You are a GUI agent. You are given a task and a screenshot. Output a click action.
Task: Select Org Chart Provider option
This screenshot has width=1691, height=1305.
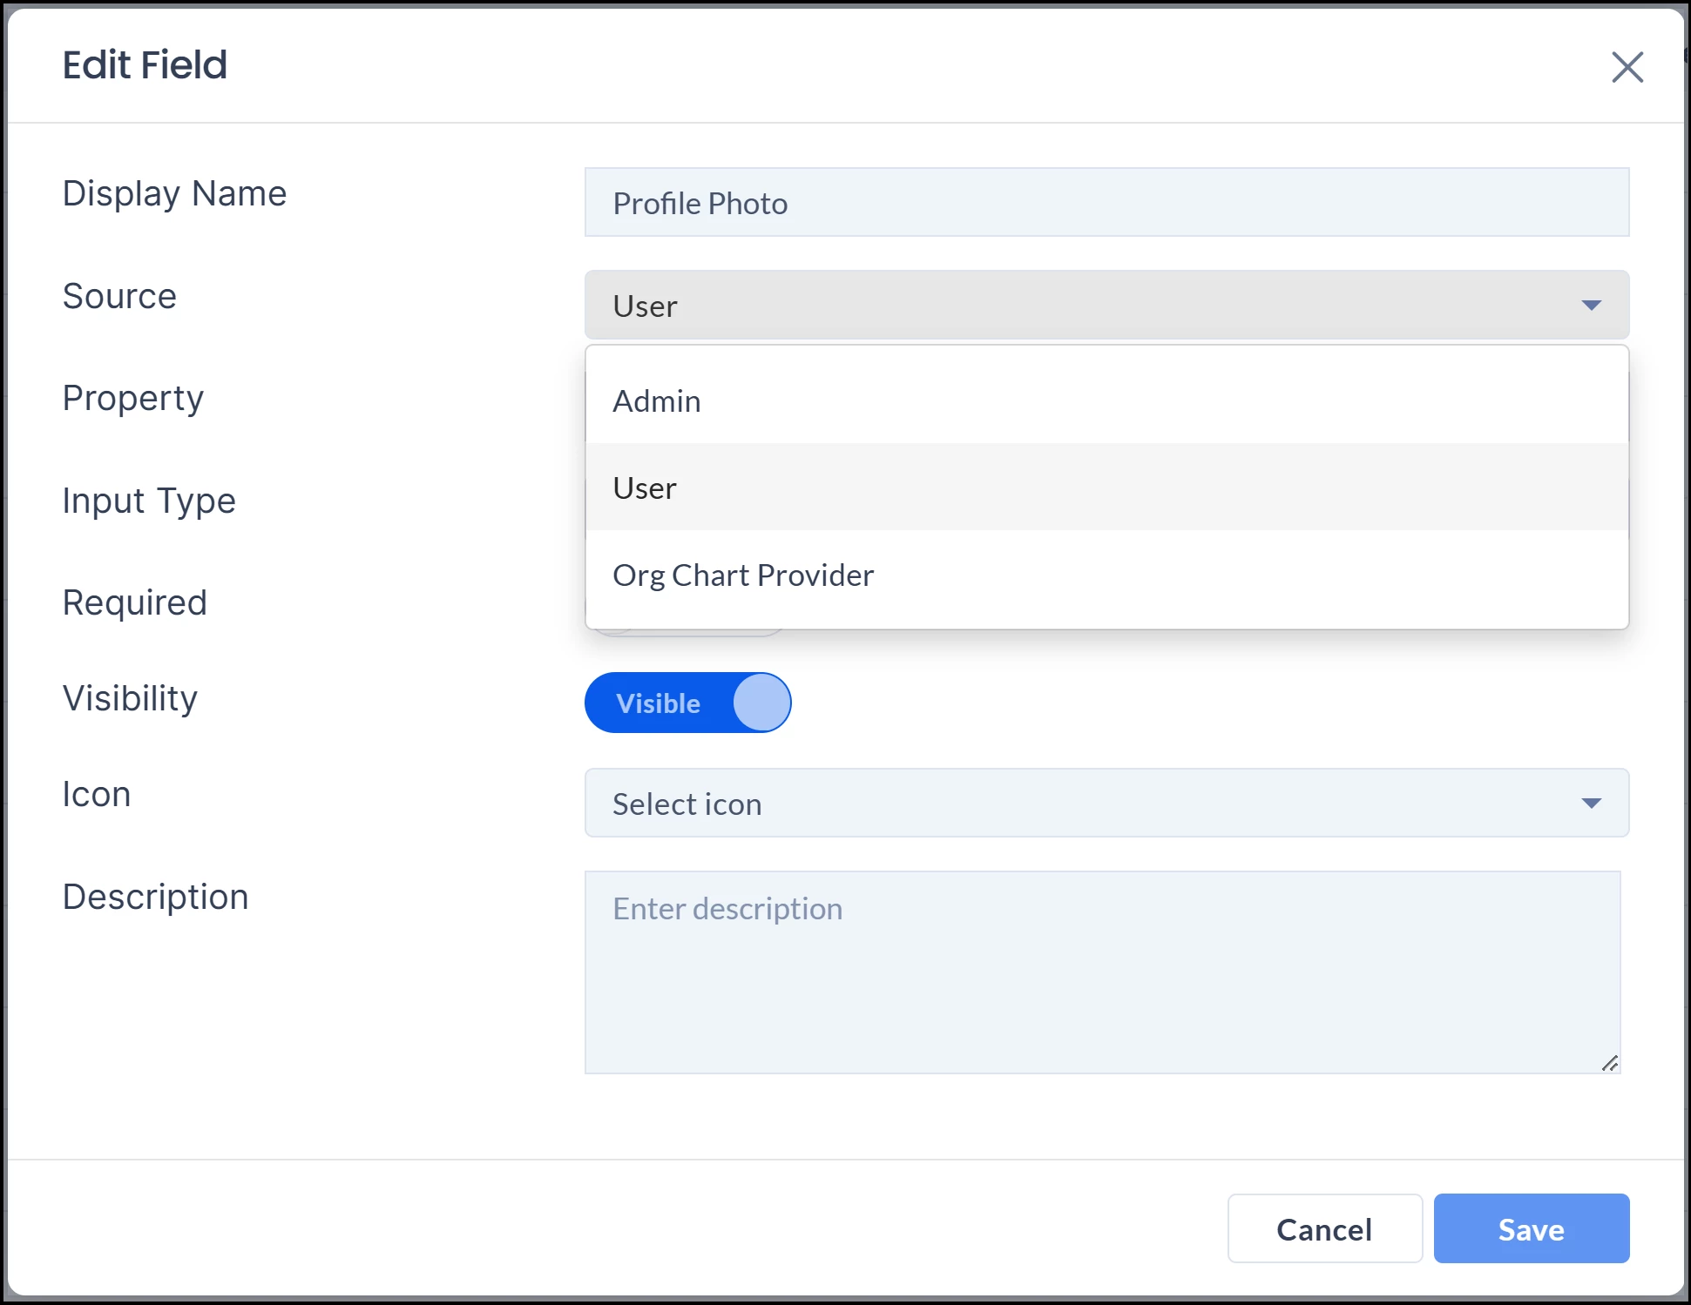[742, 575]
